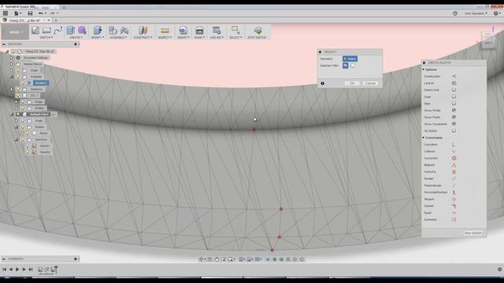This screenshot has height=283, width=504.
Task: Click the Save icon in top bar
Action: [30, 13]
